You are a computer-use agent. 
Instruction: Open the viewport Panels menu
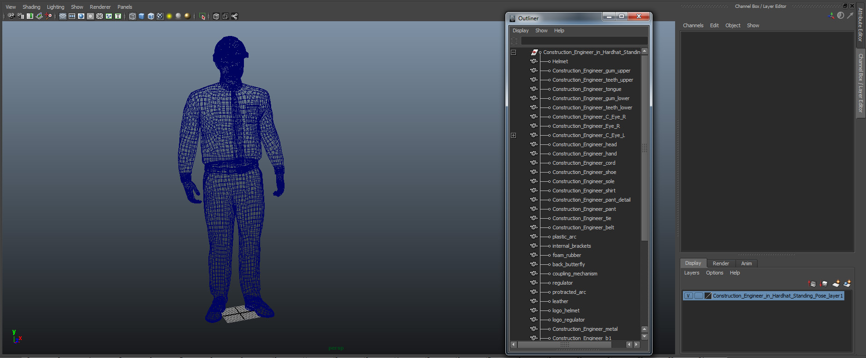(x=125, y=7)
